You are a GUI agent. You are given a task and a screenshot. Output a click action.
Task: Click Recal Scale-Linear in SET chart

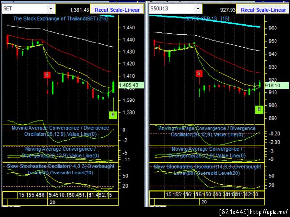point(117,10)
